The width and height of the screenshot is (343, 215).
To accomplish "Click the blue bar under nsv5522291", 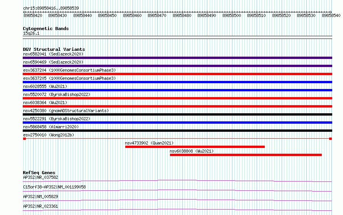I will click(x=177, y=123).
